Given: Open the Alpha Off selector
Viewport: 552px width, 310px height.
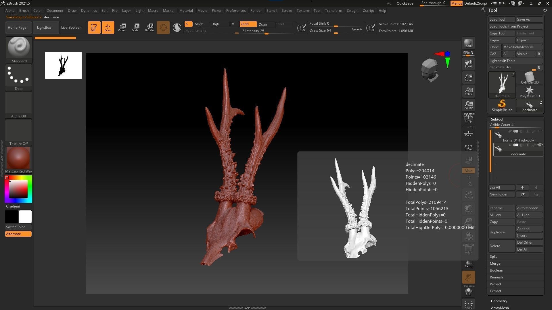Looking at the screenshot, I should pos(18,105).
